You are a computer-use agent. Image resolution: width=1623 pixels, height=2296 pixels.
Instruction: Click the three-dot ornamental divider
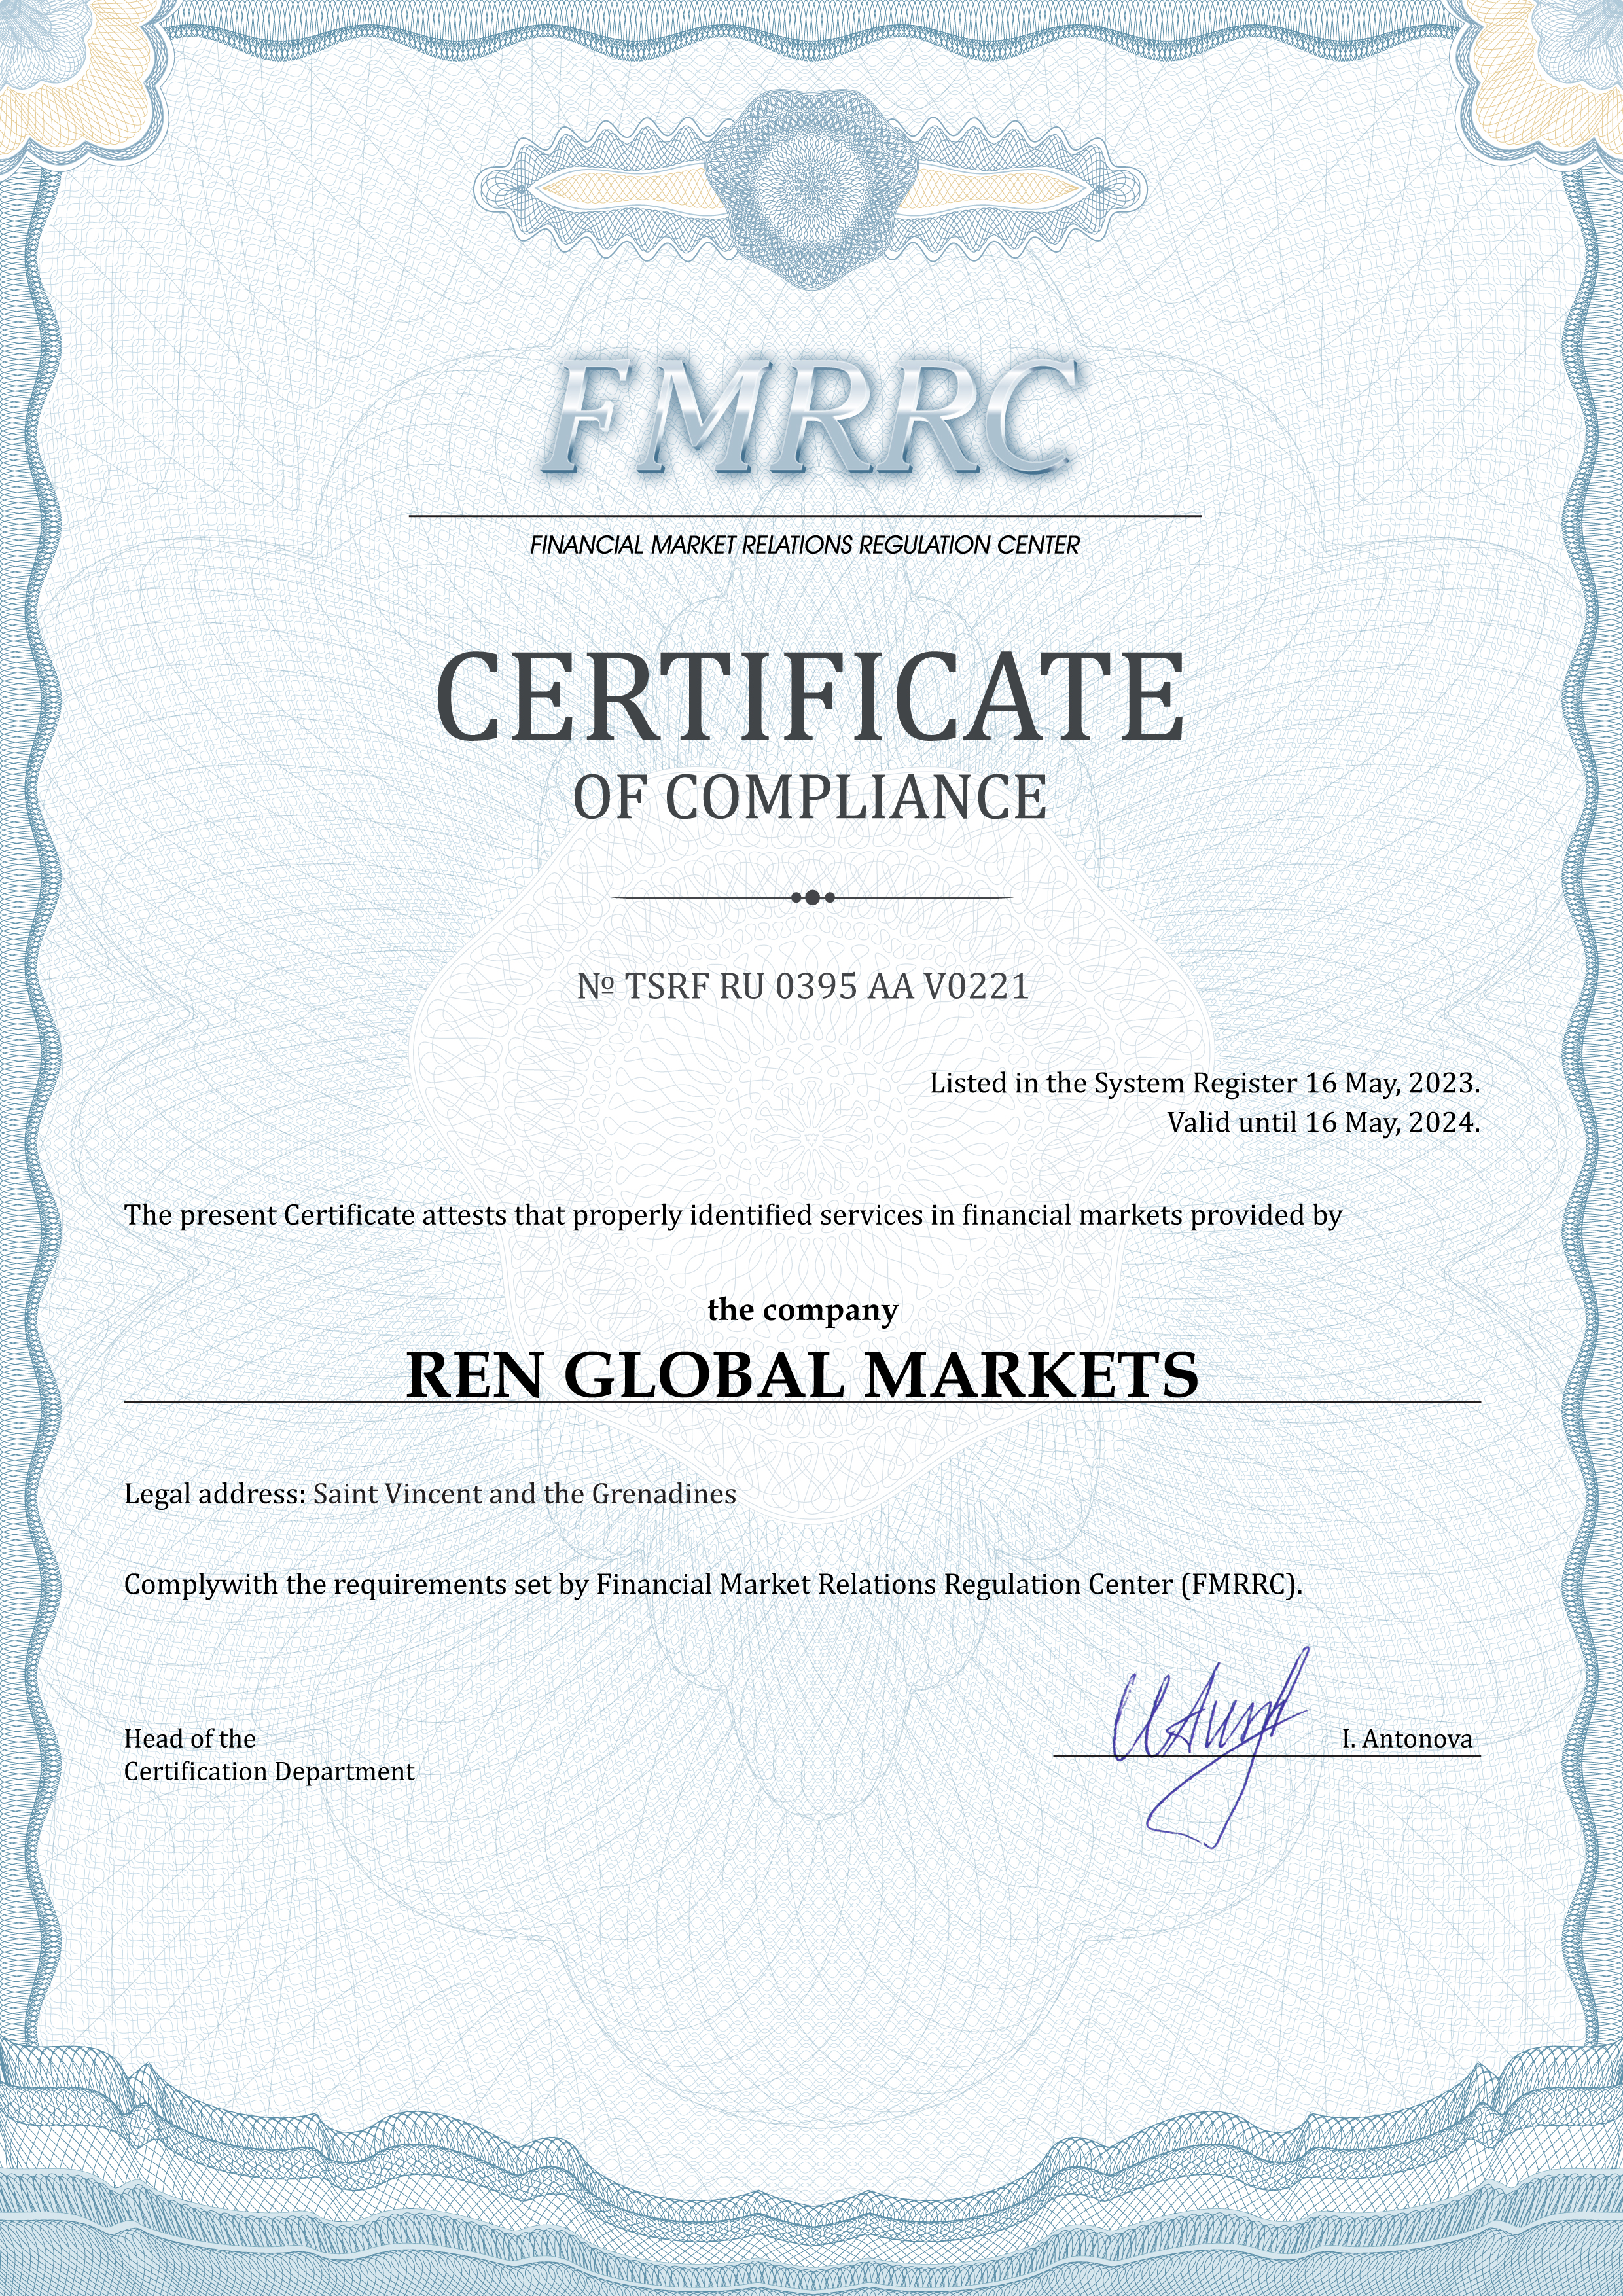point(812,897)
